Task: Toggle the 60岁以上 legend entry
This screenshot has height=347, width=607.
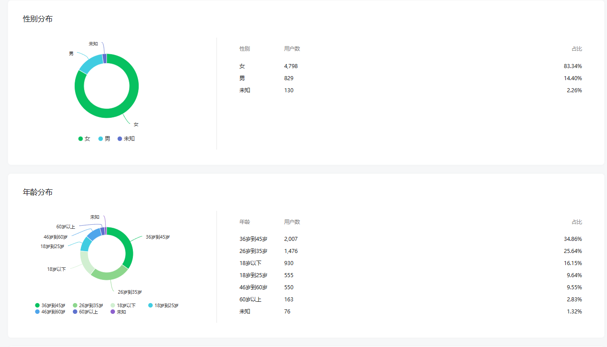Action: (85, 312)
